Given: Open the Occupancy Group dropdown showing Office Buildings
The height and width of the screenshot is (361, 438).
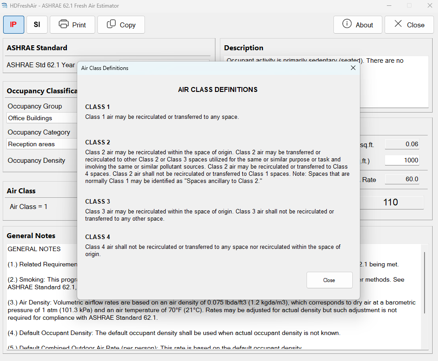Looking at the screenshot, I should [42, 118].
